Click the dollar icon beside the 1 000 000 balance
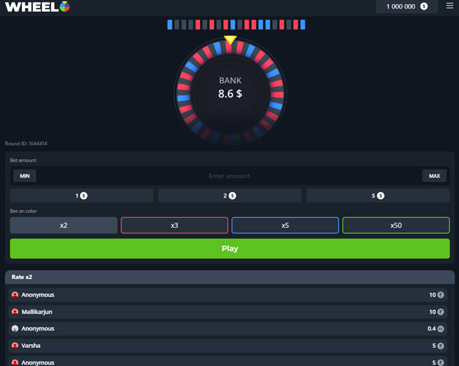This screenshot has height=366, width=459. pos(424,7)
